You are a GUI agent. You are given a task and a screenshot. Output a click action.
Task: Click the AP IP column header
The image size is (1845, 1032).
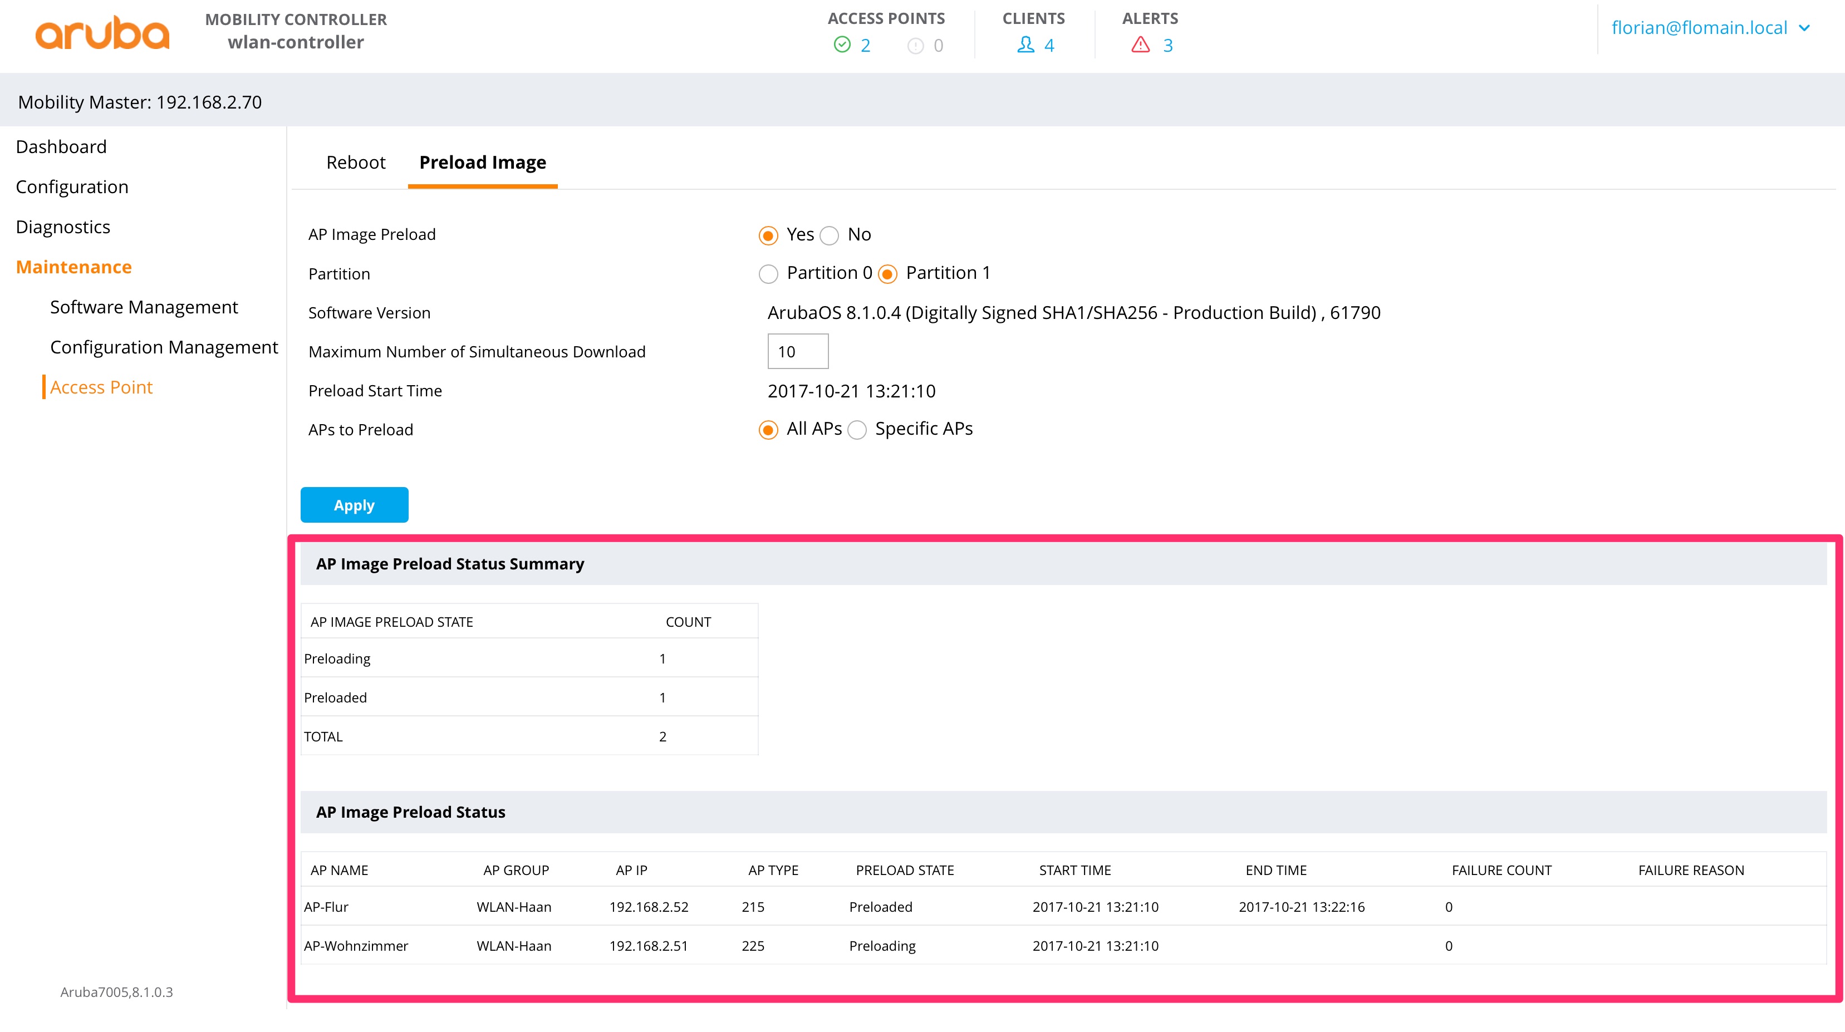(x=632, y=870)
